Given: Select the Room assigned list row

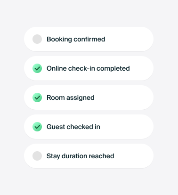Looking at the screenshot, I should coord(89,97).
